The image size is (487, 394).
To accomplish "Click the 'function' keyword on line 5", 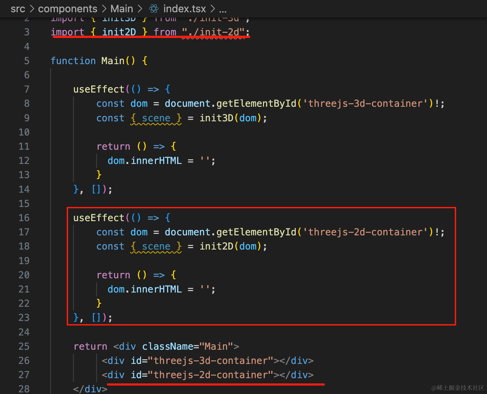I will pyautogui.click(x=73, y=61).
